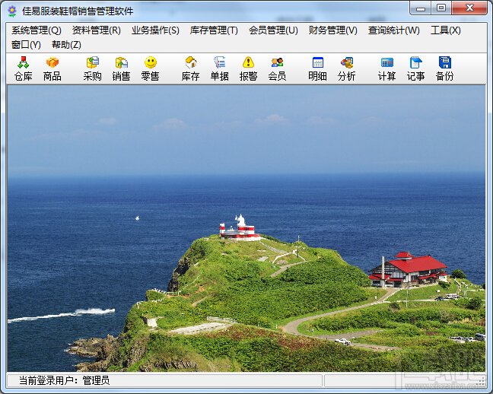Screen dimensions: 493x394
Task: Maximize the 佳易 software window
Action: 441,8
